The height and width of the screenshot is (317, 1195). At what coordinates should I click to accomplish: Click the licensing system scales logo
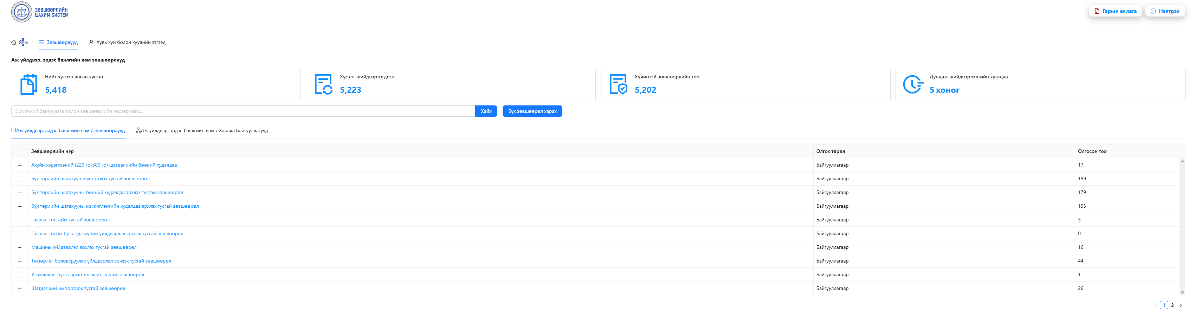[21, 12]
